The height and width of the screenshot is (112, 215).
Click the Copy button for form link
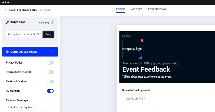pyautogui.click(x=48, y=34)
